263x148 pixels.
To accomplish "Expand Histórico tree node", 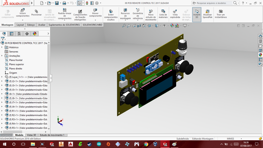I will click(2, 47).
